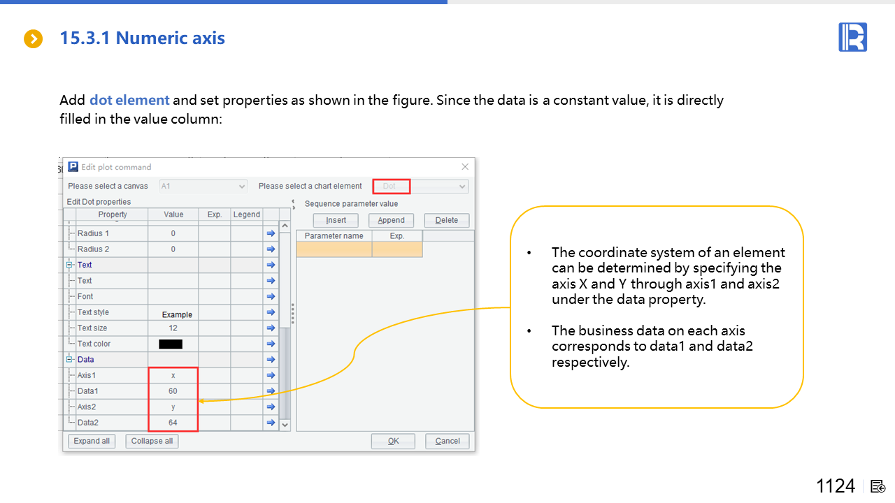Click the slide index icon beside page number

click(879, 486)
